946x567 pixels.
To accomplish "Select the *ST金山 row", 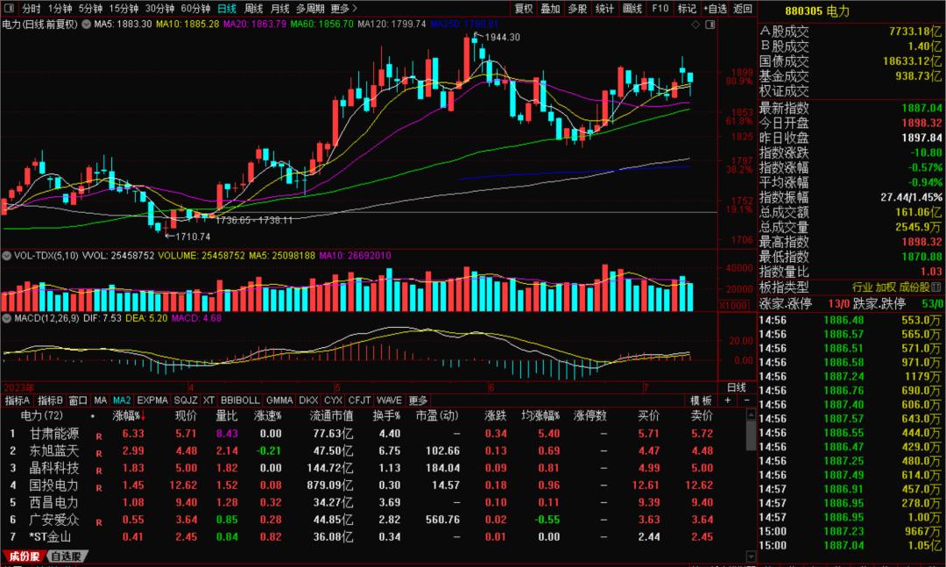I will (x=374, y=537).
